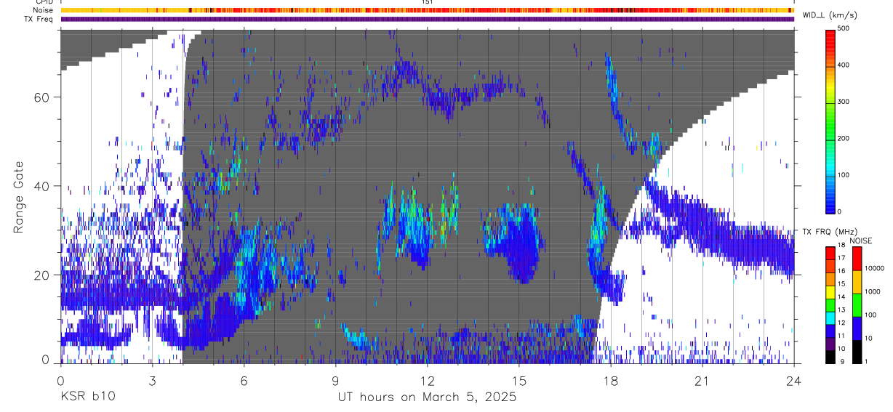Click x-axis tick label '12'
The image size is (893, 412).
427,381
